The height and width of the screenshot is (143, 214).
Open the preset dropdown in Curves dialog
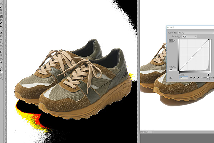pos(196,33)
